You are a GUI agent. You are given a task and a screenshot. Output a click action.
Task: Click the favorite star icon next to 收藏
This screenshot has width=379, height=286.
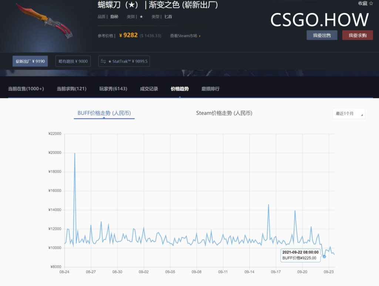click(x=371, y=3)
